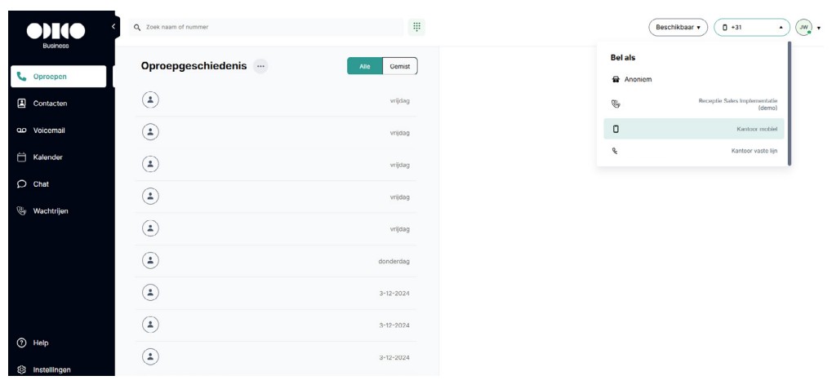The image size is (832, 389).
Task: Open the dial pad icon
Action: point(416,27)
